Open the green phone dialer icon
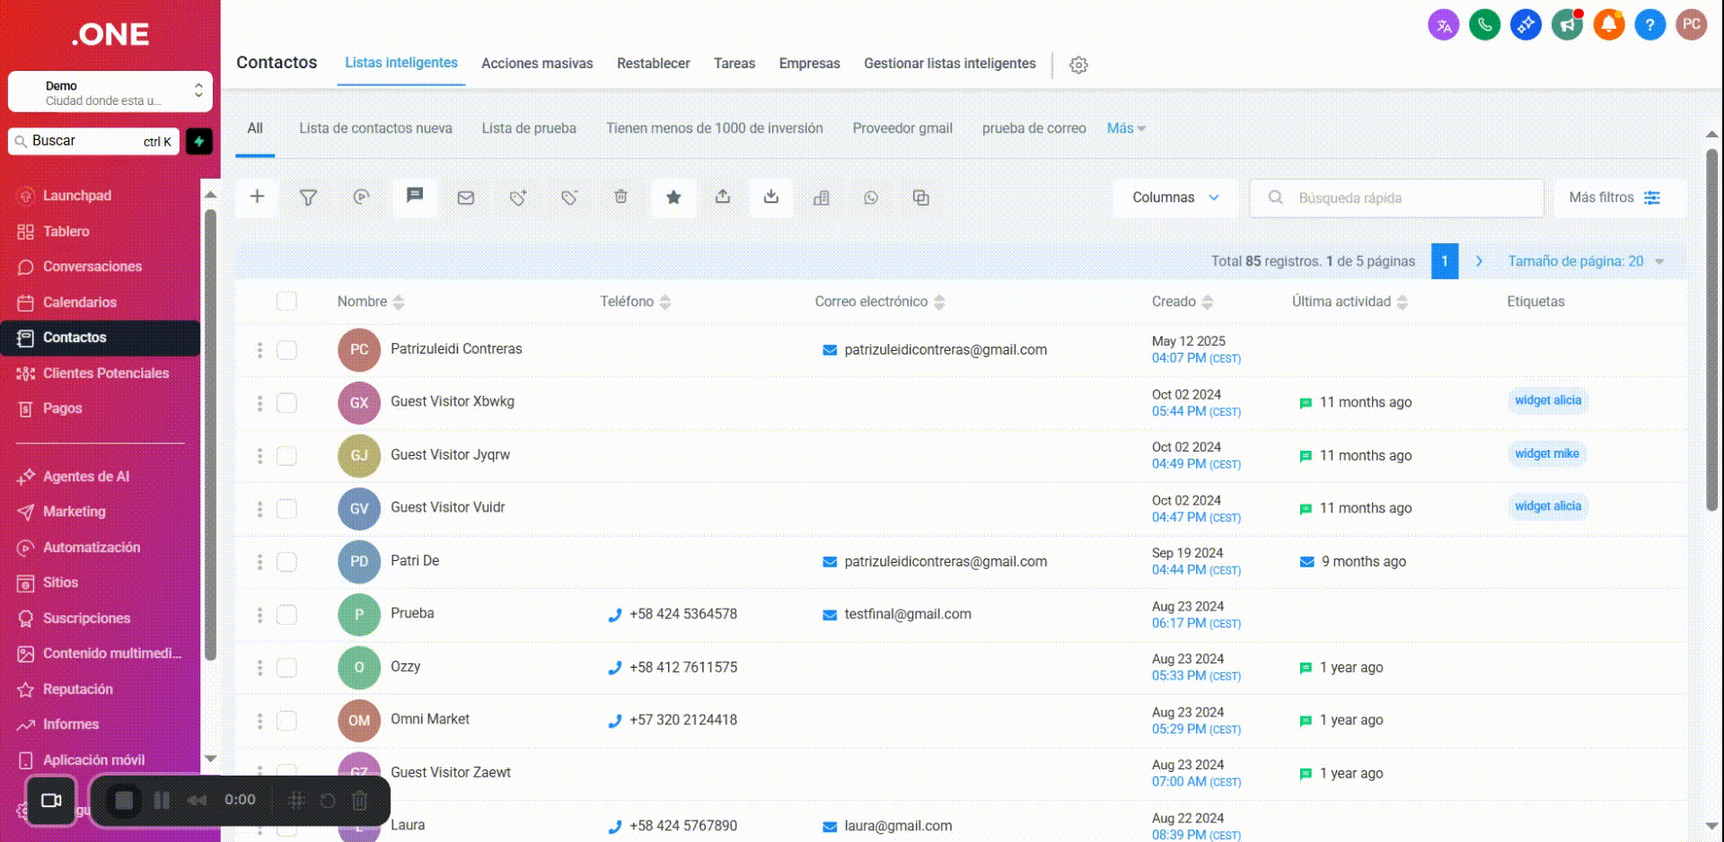Viewport: 1724px width, 842px height. [x=1484, y=25]
